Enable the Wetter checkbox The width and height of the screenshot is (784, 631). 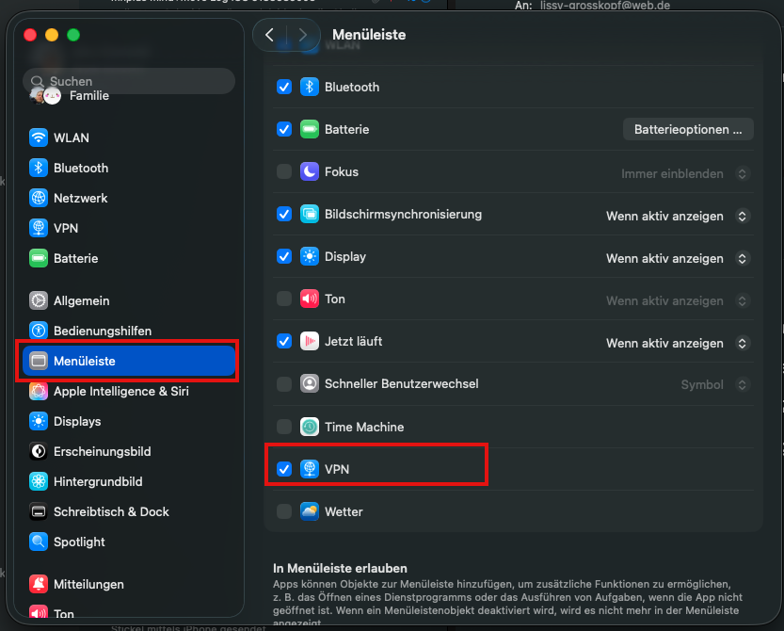[x=284, y=511]
